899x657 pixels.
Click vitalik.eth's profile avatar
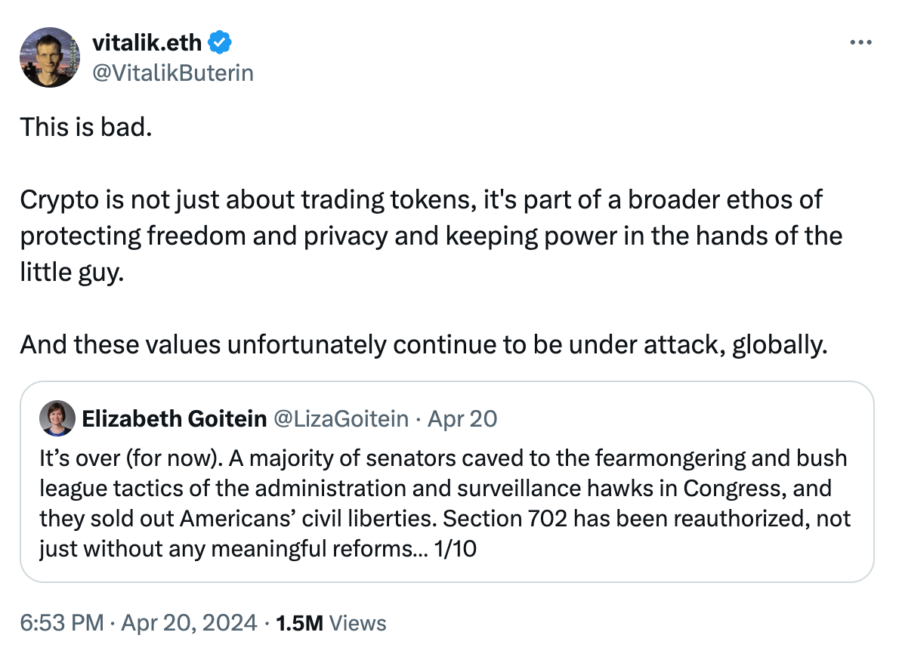[49, 57]
